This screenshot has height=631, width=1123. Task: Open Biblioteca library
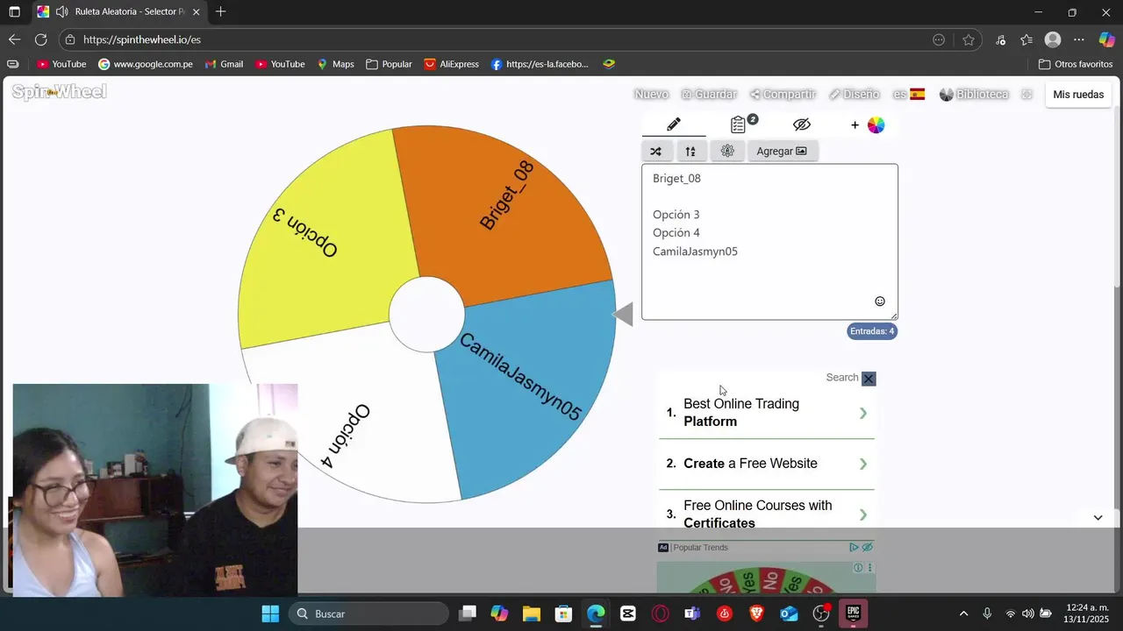974,95
